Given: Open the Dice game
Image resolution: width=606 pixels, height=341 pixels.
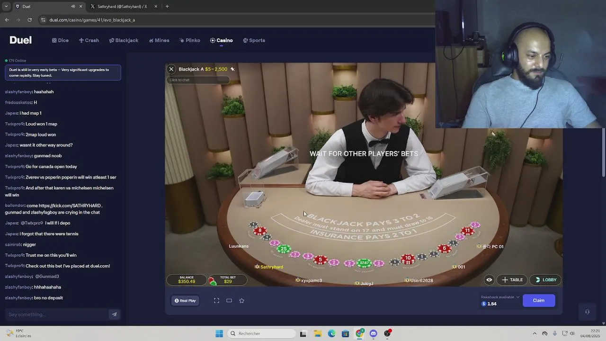Looking at the screenshot, I should point(60,40).
